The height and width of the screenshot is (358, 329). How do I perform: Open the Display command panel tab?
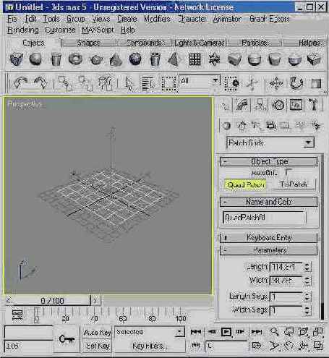click(296, 105)
